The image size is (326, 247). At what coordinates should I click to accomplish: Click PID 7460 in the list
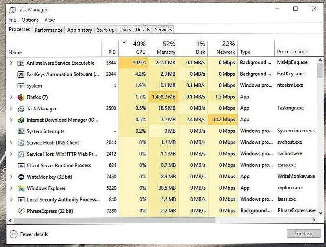(x=111, y=177)
